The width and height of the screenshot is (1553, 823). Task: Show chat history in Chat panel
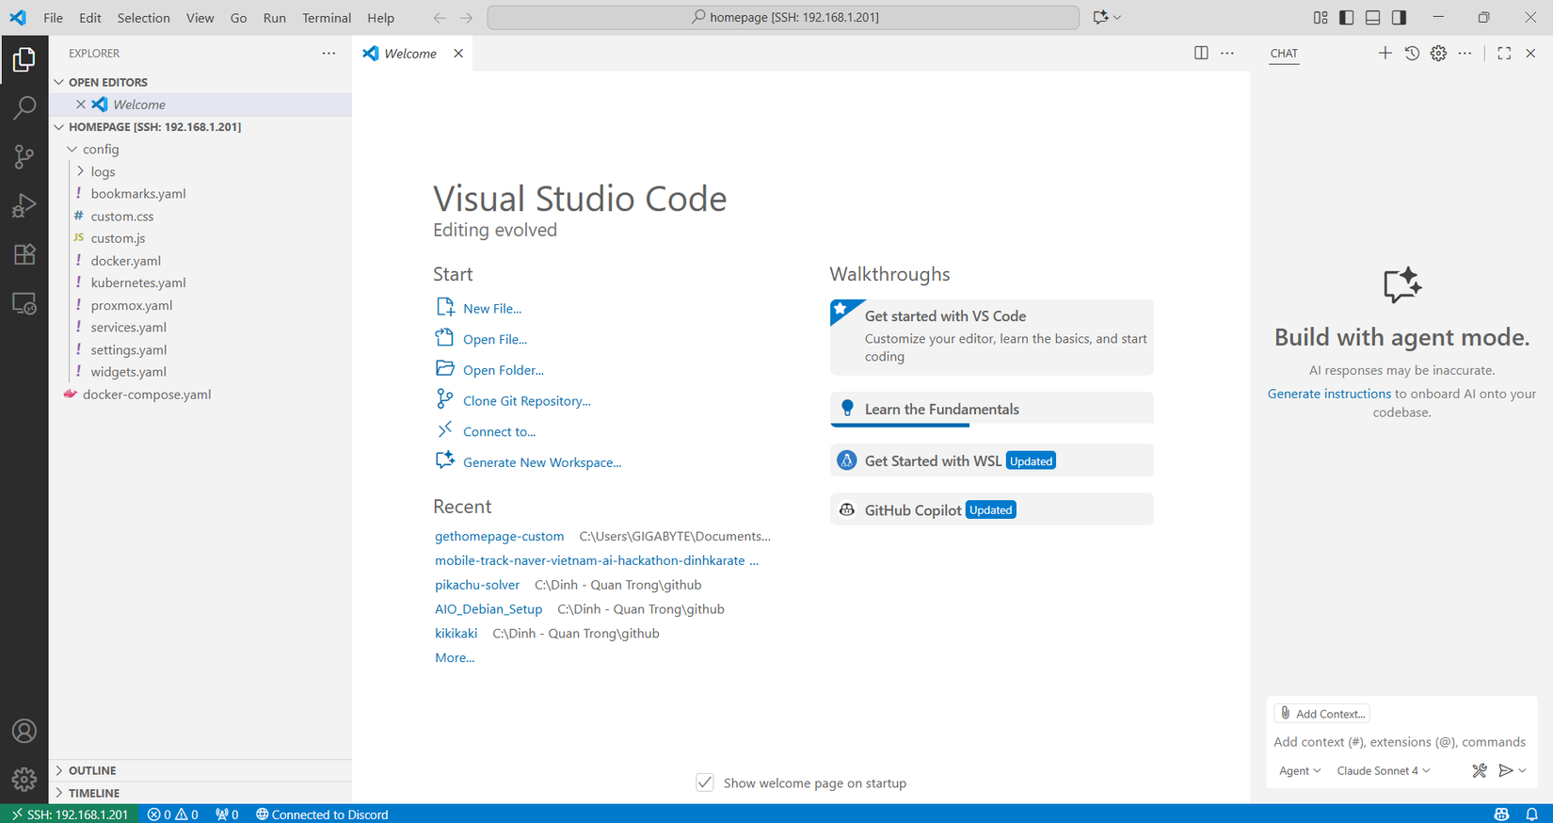tap(1412, 54)
